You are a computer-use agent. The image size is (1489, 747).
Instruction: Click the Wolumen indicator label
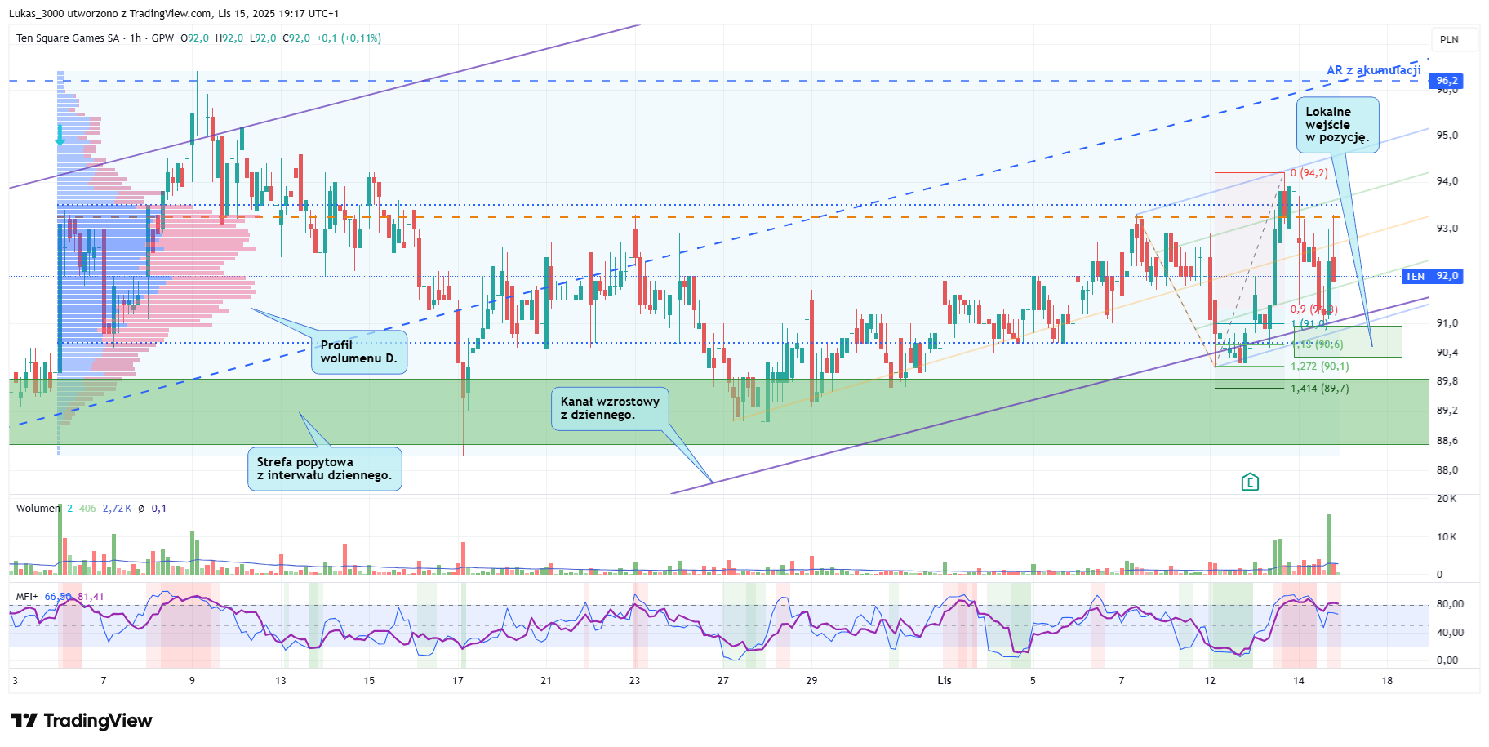pyautogui.click(x=38, y=509)
